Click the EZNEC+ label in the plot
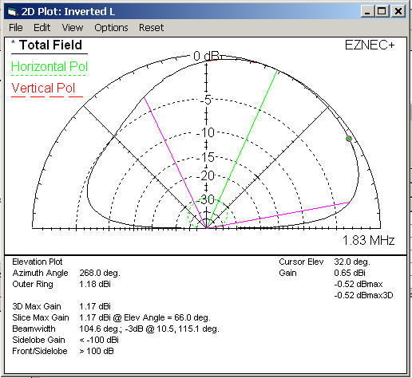 pyautogui.click(x=370, y=45)
